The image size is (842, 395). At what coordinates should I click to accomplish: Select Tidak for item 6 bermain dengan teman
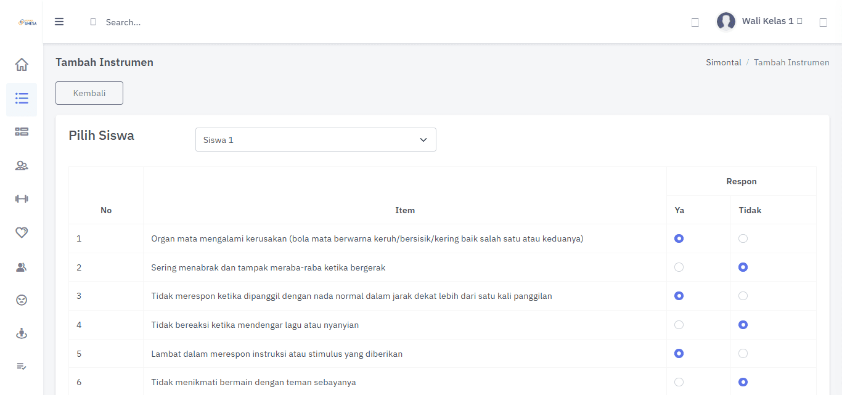(743, 382)
